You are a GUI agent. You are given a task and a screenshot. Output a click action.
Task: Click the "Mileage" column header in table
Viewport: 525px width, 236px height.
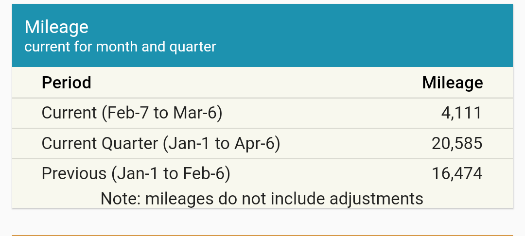pos(452,83)
